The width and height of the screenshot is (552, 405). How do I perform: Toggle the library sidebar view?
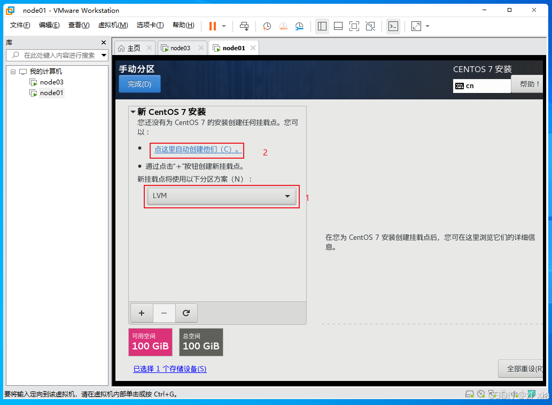click(x=322, y=26)
